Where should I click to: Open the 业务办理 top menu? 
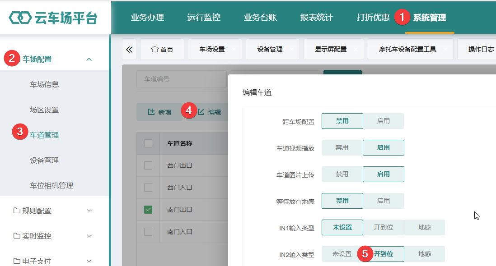(147, 17)
